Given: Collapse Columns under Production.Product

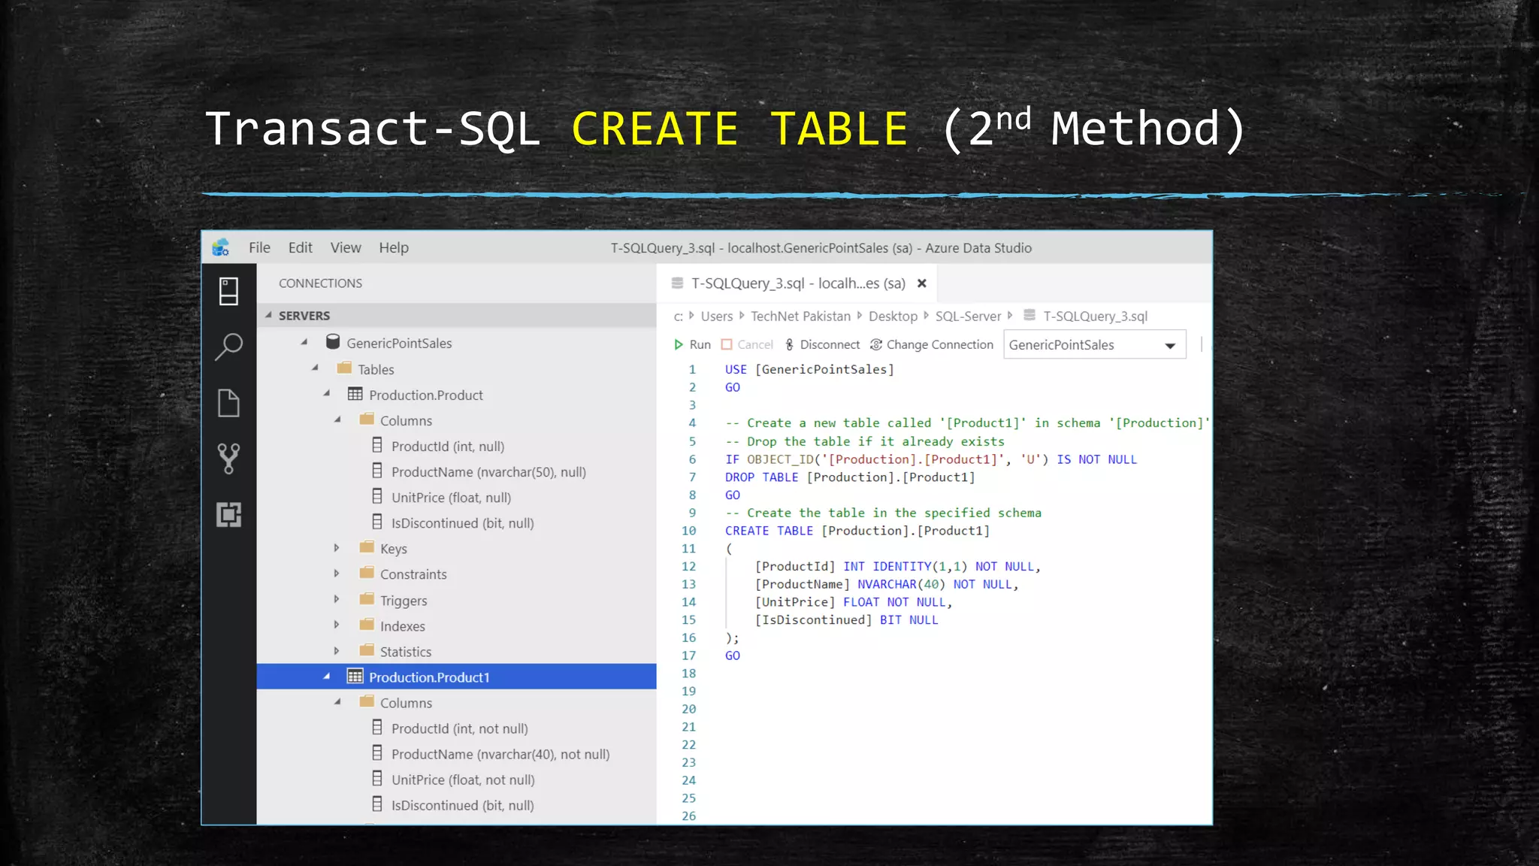Looking at the screenshot, I should point(338,419).
